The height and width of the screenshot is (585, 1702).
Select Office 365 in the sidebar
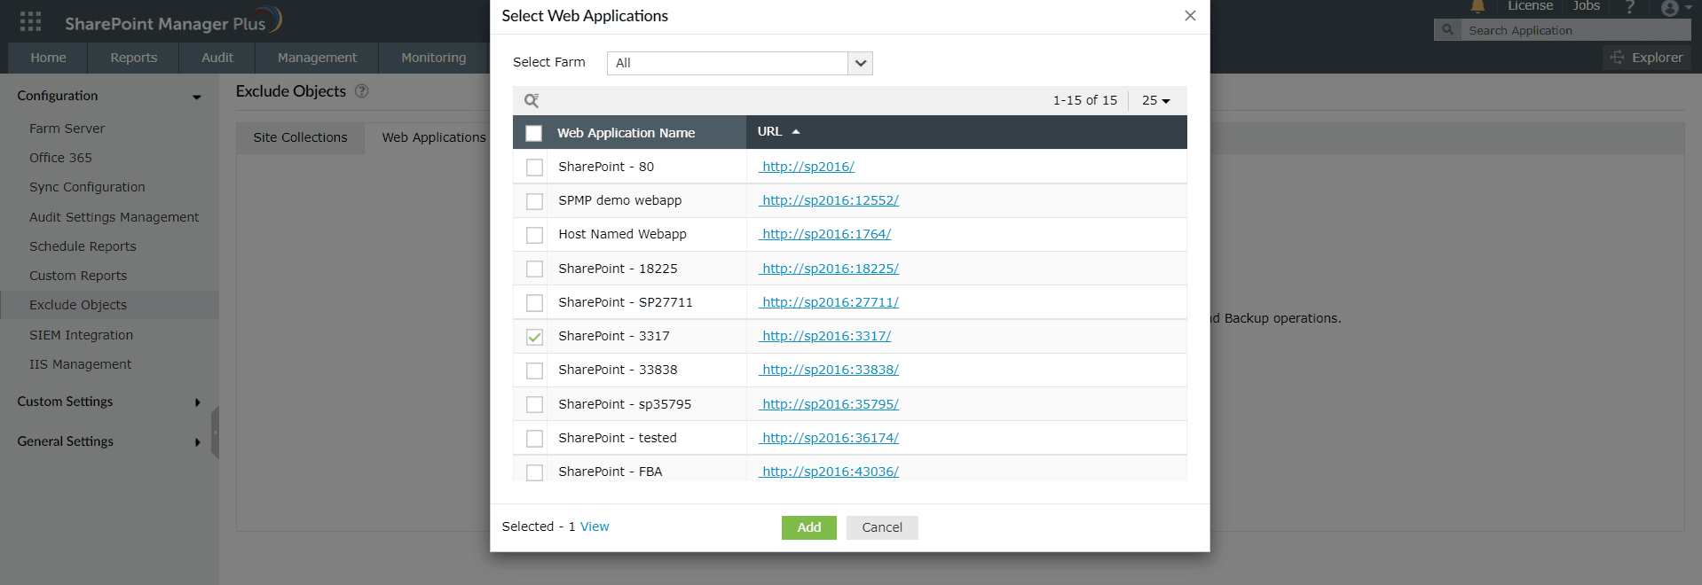coord(60,158)
